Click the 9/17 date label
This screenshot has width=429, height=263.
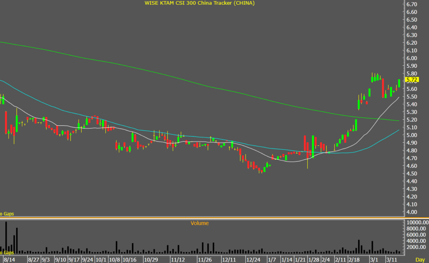74,260
